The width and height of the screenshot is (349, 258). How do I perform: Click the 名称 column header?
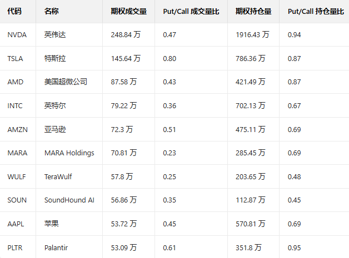[x=51, y=11]
